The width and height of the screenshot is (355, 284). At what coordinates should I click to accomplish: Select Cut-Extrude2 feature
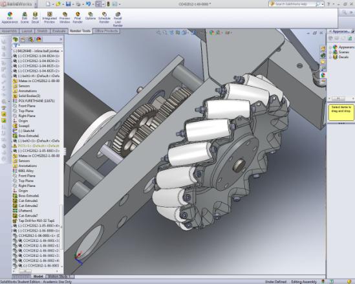coord(25,206)
